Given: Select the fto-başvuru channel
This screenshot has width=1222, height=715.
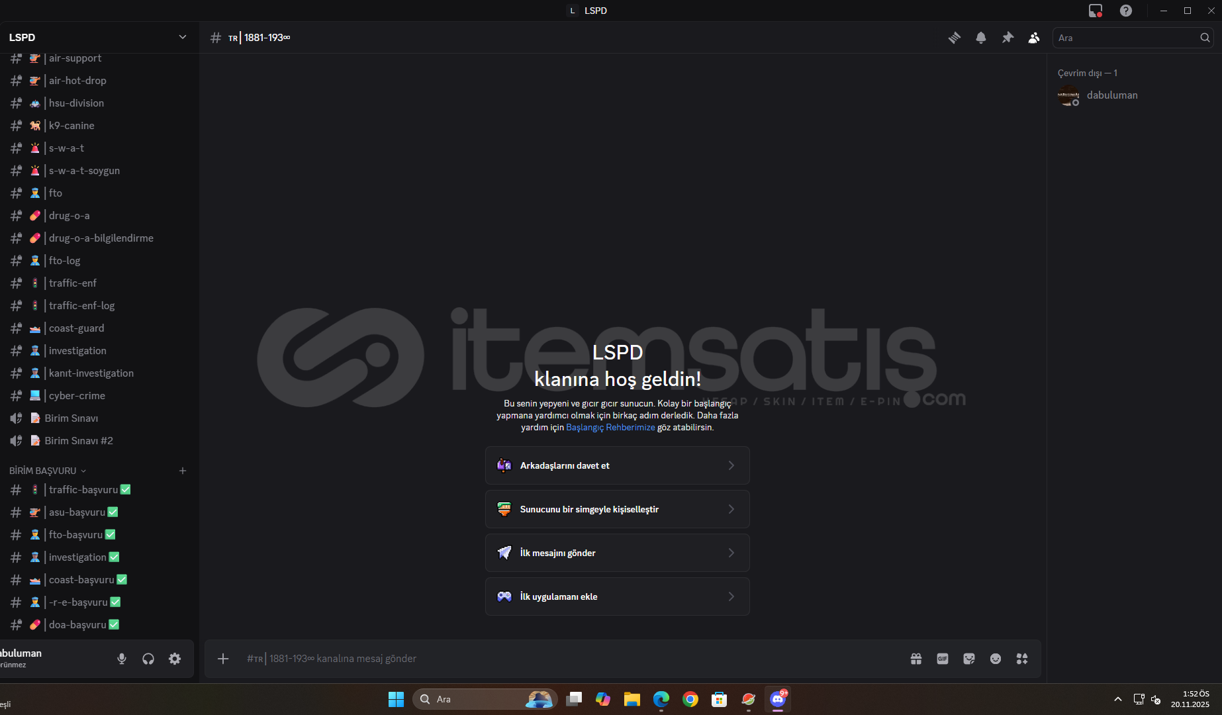Looking at the screenshot, I should point(99,535).
